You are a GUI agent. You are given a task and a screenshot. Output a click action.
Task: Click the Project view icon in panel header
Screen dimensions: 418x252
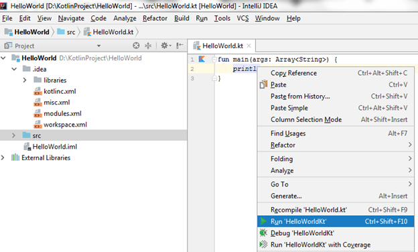tap(8, 46)
